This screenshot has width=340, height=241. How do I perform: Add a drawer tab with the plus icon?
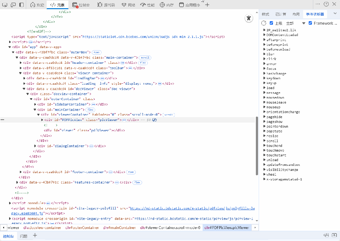coord(35,236)
